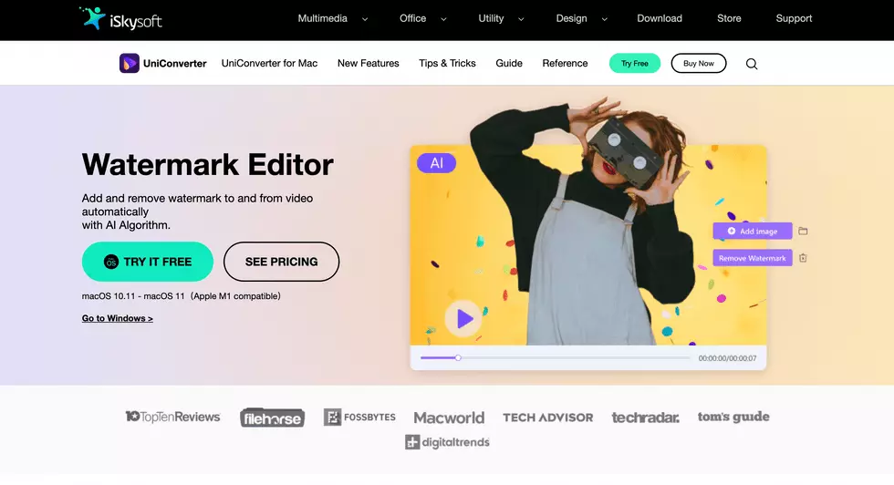Click the Watermark Editor heading
This screenshot has width=894, height=485.
(208, 165)
